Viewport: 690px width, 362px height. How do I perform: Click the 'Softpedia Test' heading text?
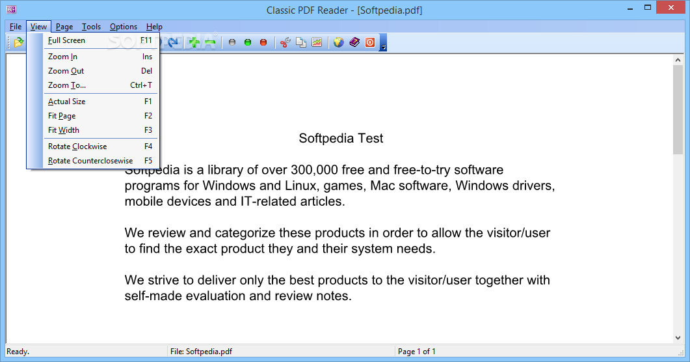click(x=341, y=138)
